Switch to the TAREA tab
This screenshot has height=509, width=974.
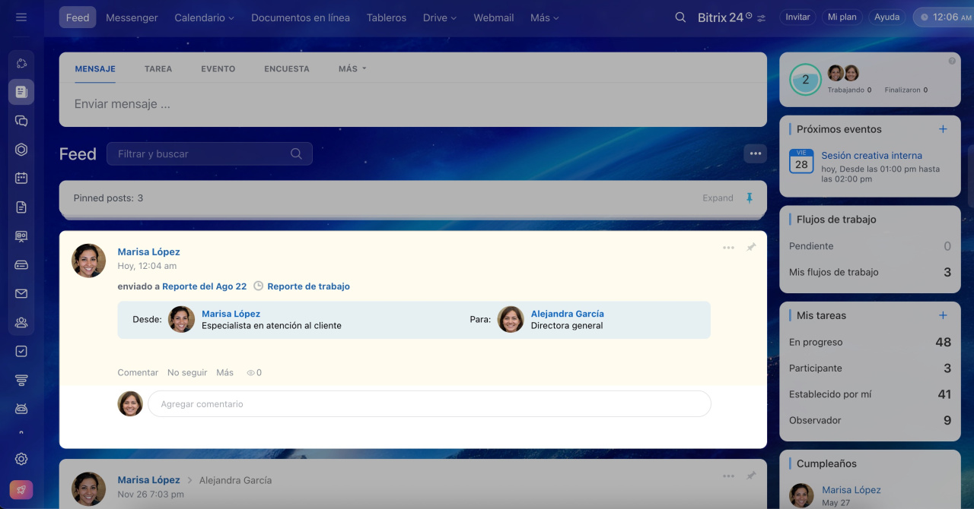click(158, 68)
